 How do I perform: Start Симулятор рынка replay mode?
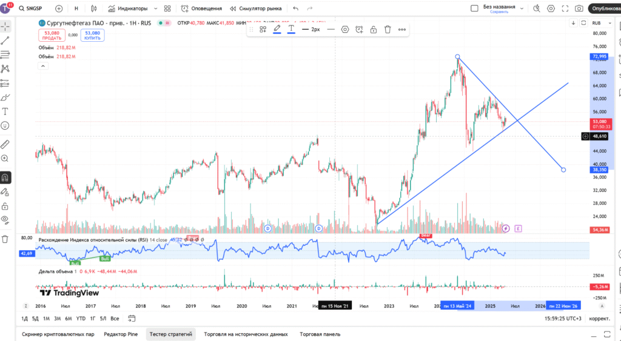pos(256,8)
